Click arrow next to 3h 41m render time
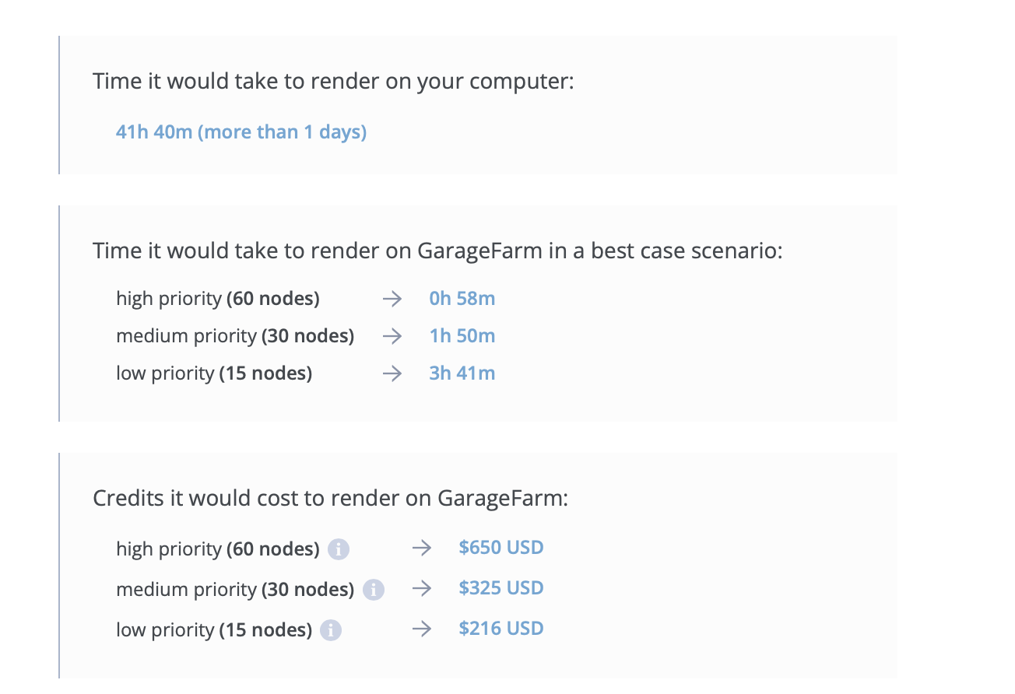Image resolution: width=1015 pixels, height=694 pixels. 392,373
